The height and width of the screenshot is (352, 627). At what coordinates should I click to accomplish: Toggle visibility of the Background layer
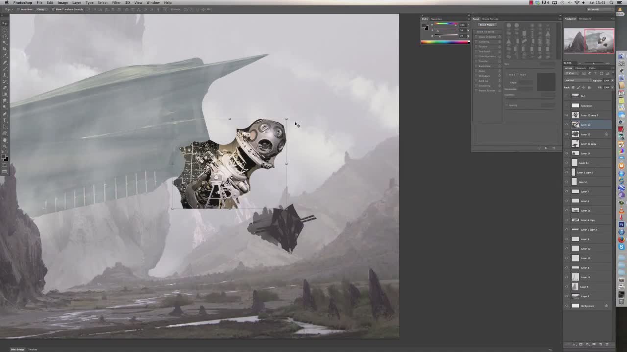point(567,306)
